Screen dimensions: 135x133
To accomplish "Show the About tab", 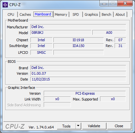I will 120,14.
